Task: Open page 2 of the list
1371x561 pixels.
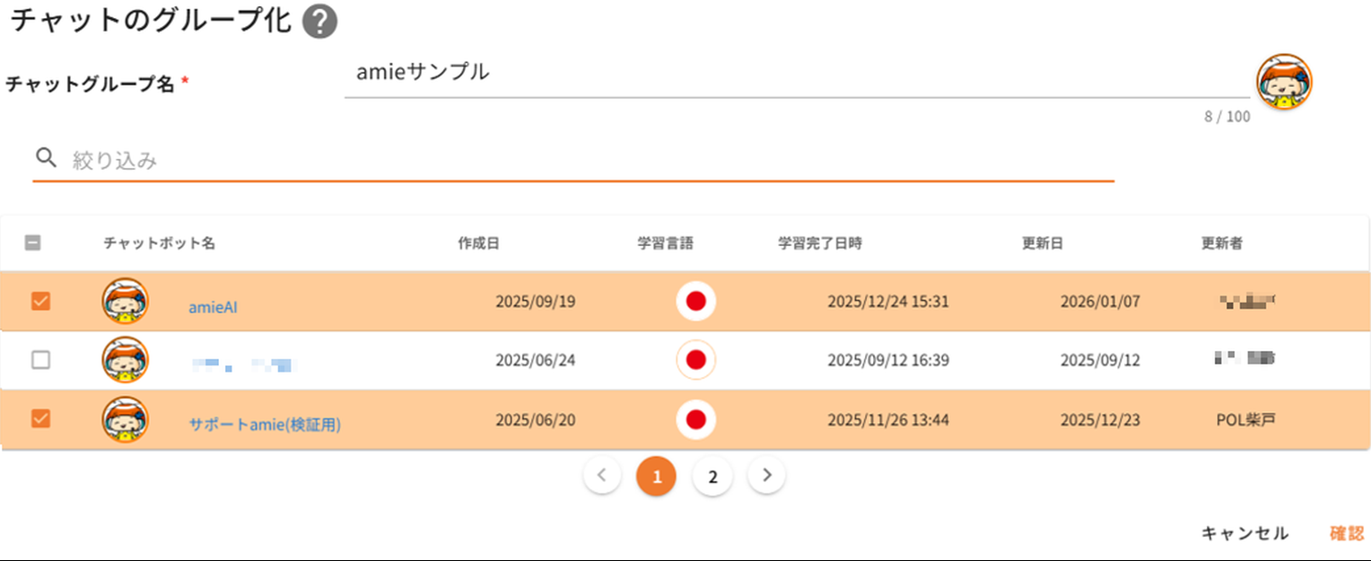Action: click(712, 477)
